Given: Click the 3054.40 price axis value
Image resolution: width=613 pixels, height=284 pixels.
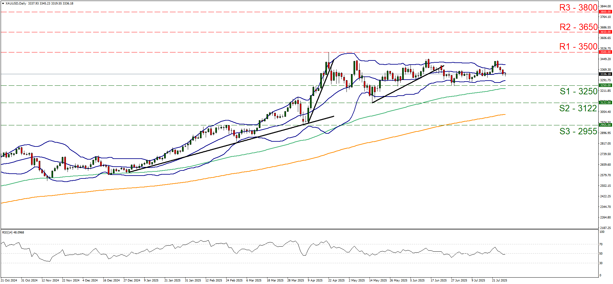Looking at the screenshot, I should [605, 112].
